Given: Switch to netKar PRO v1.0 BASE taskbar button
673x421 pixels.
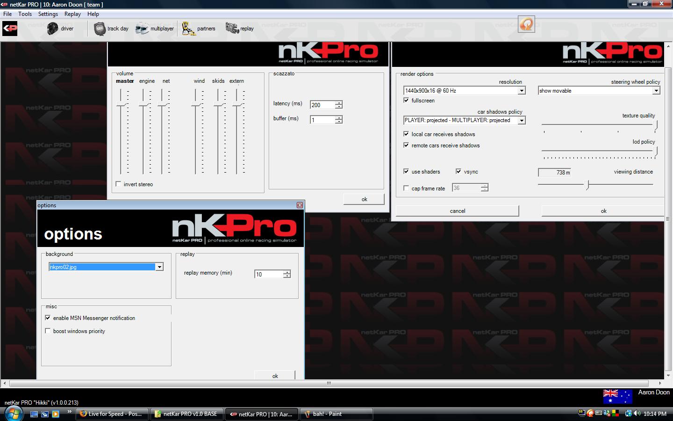Looking at the screenshot, I should (188, 414).
